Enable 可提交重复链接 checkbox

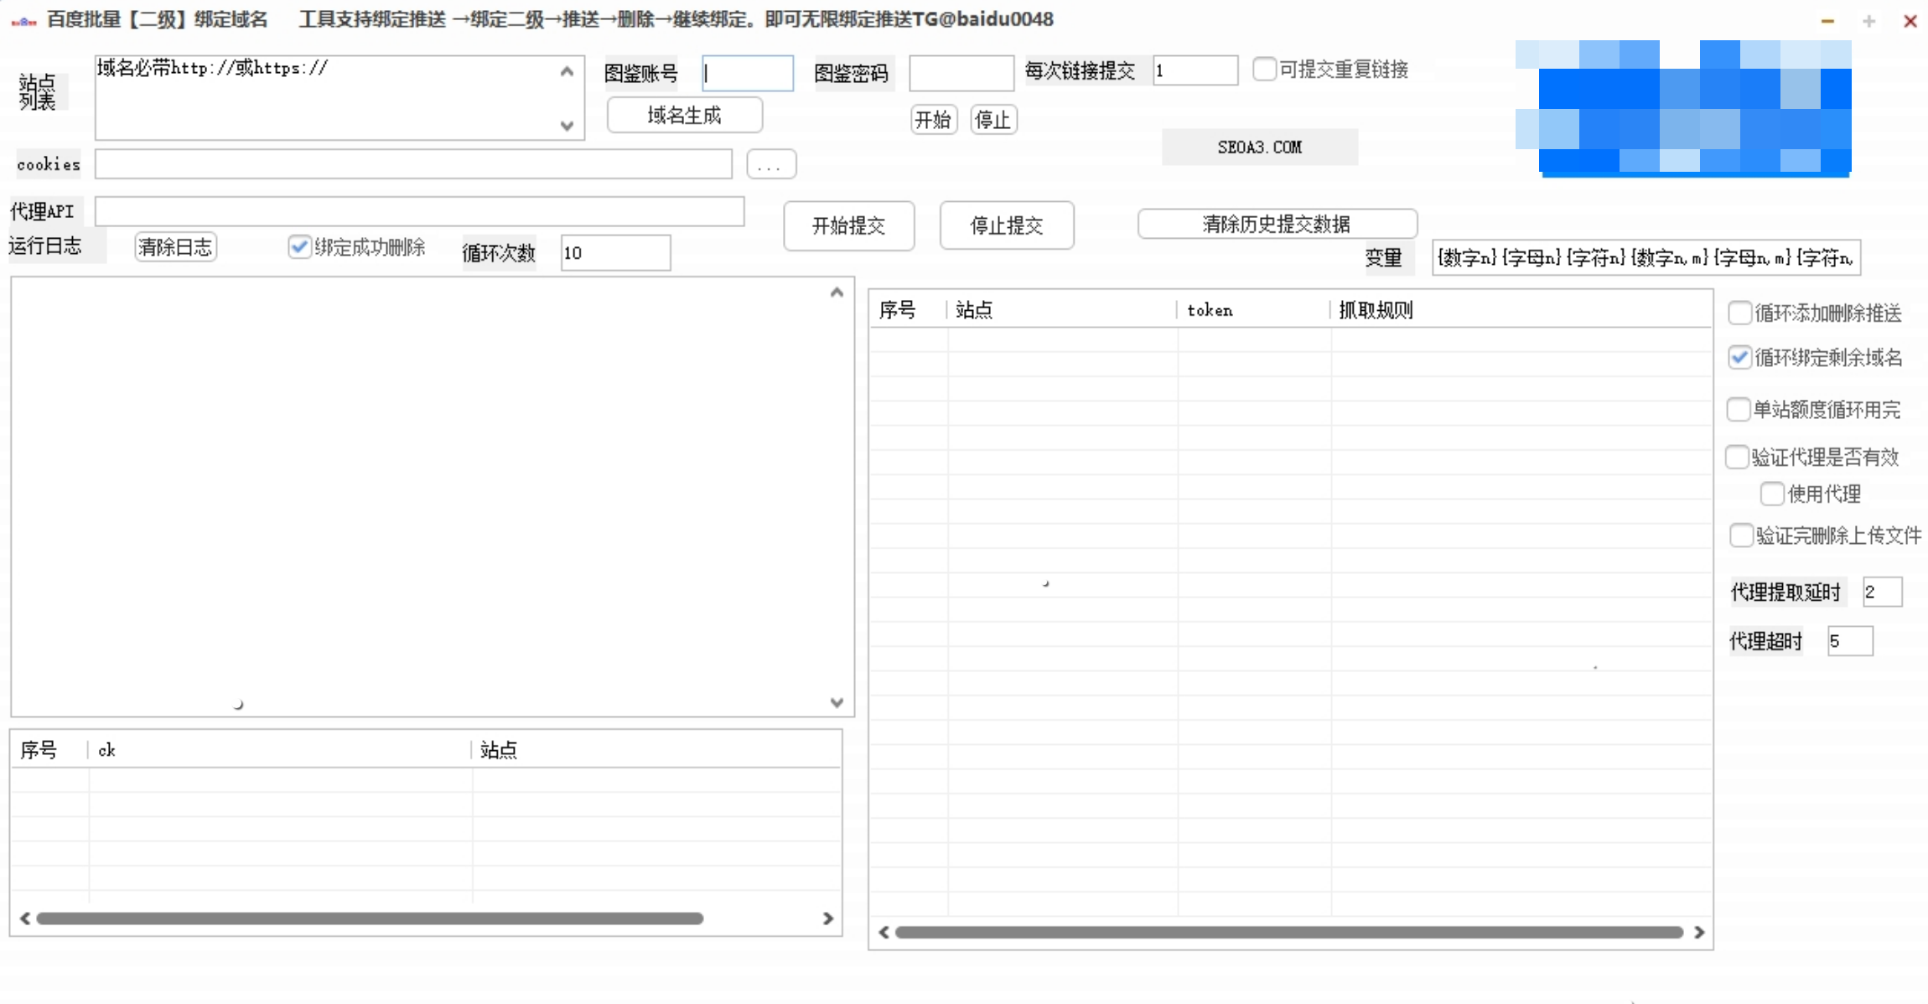tap(1263, 69)
